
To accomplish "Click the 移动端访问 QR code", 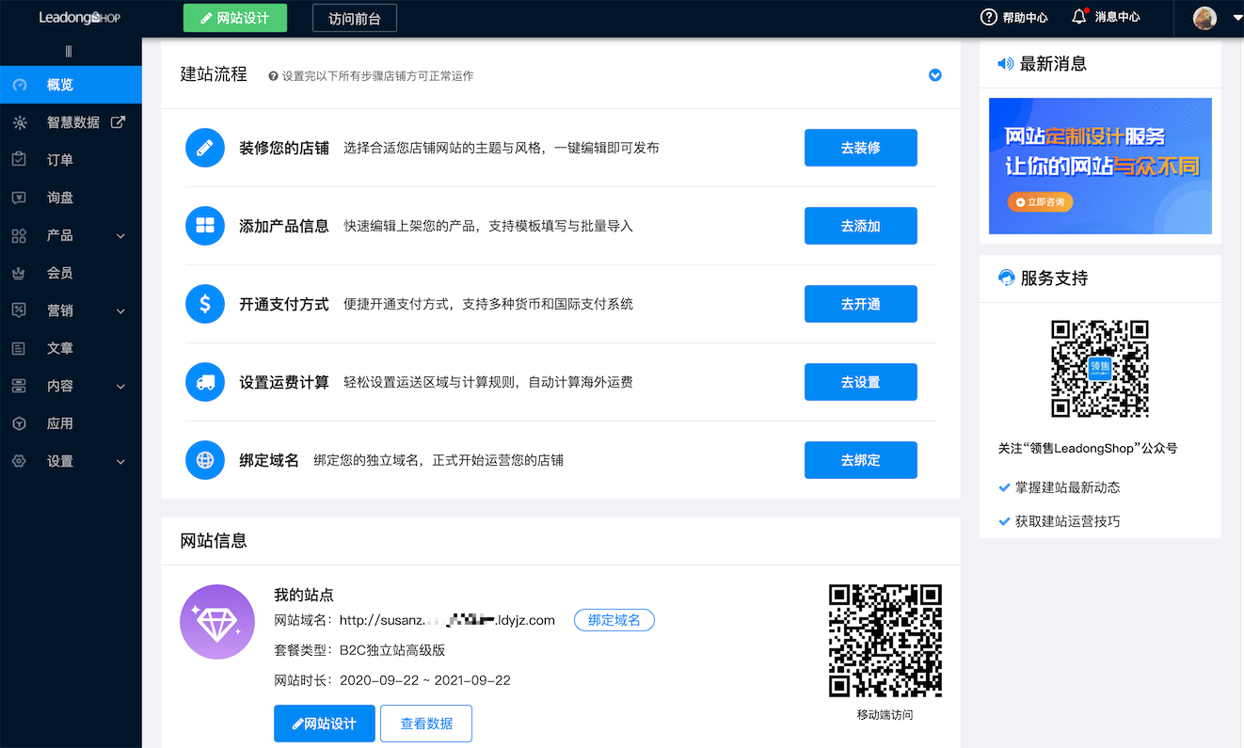I will pos(885,641).
